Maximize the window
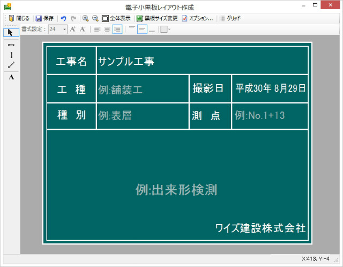This screenshot has width=343, height=267. click(315, 5)
